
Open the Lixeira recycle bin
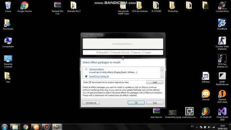click(x=8, y=6)
